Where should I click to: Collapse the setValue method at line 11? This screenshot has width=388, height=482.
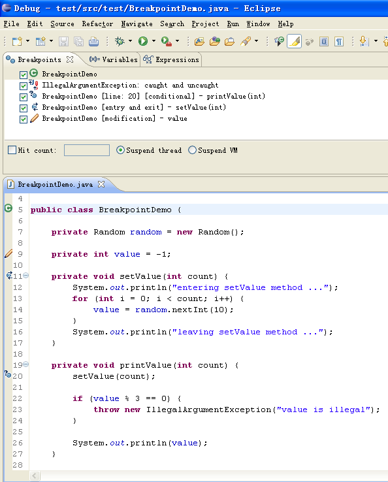tap(26, 276)
